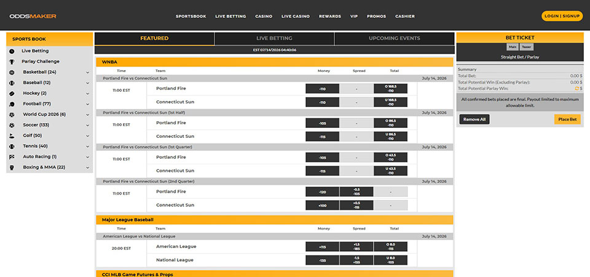Switch to the Featured tab
This screenshot has height=277, width=590.
(154, 38)
